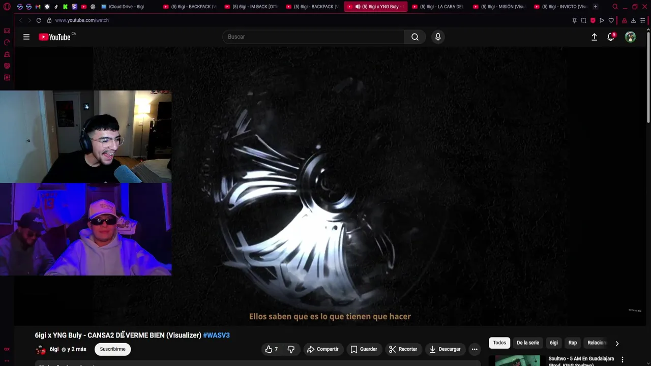Image resolution: width=651 pixels, height=366 pixels.
Task: Open the GX Mods sidebar icon
Action: 7,78
